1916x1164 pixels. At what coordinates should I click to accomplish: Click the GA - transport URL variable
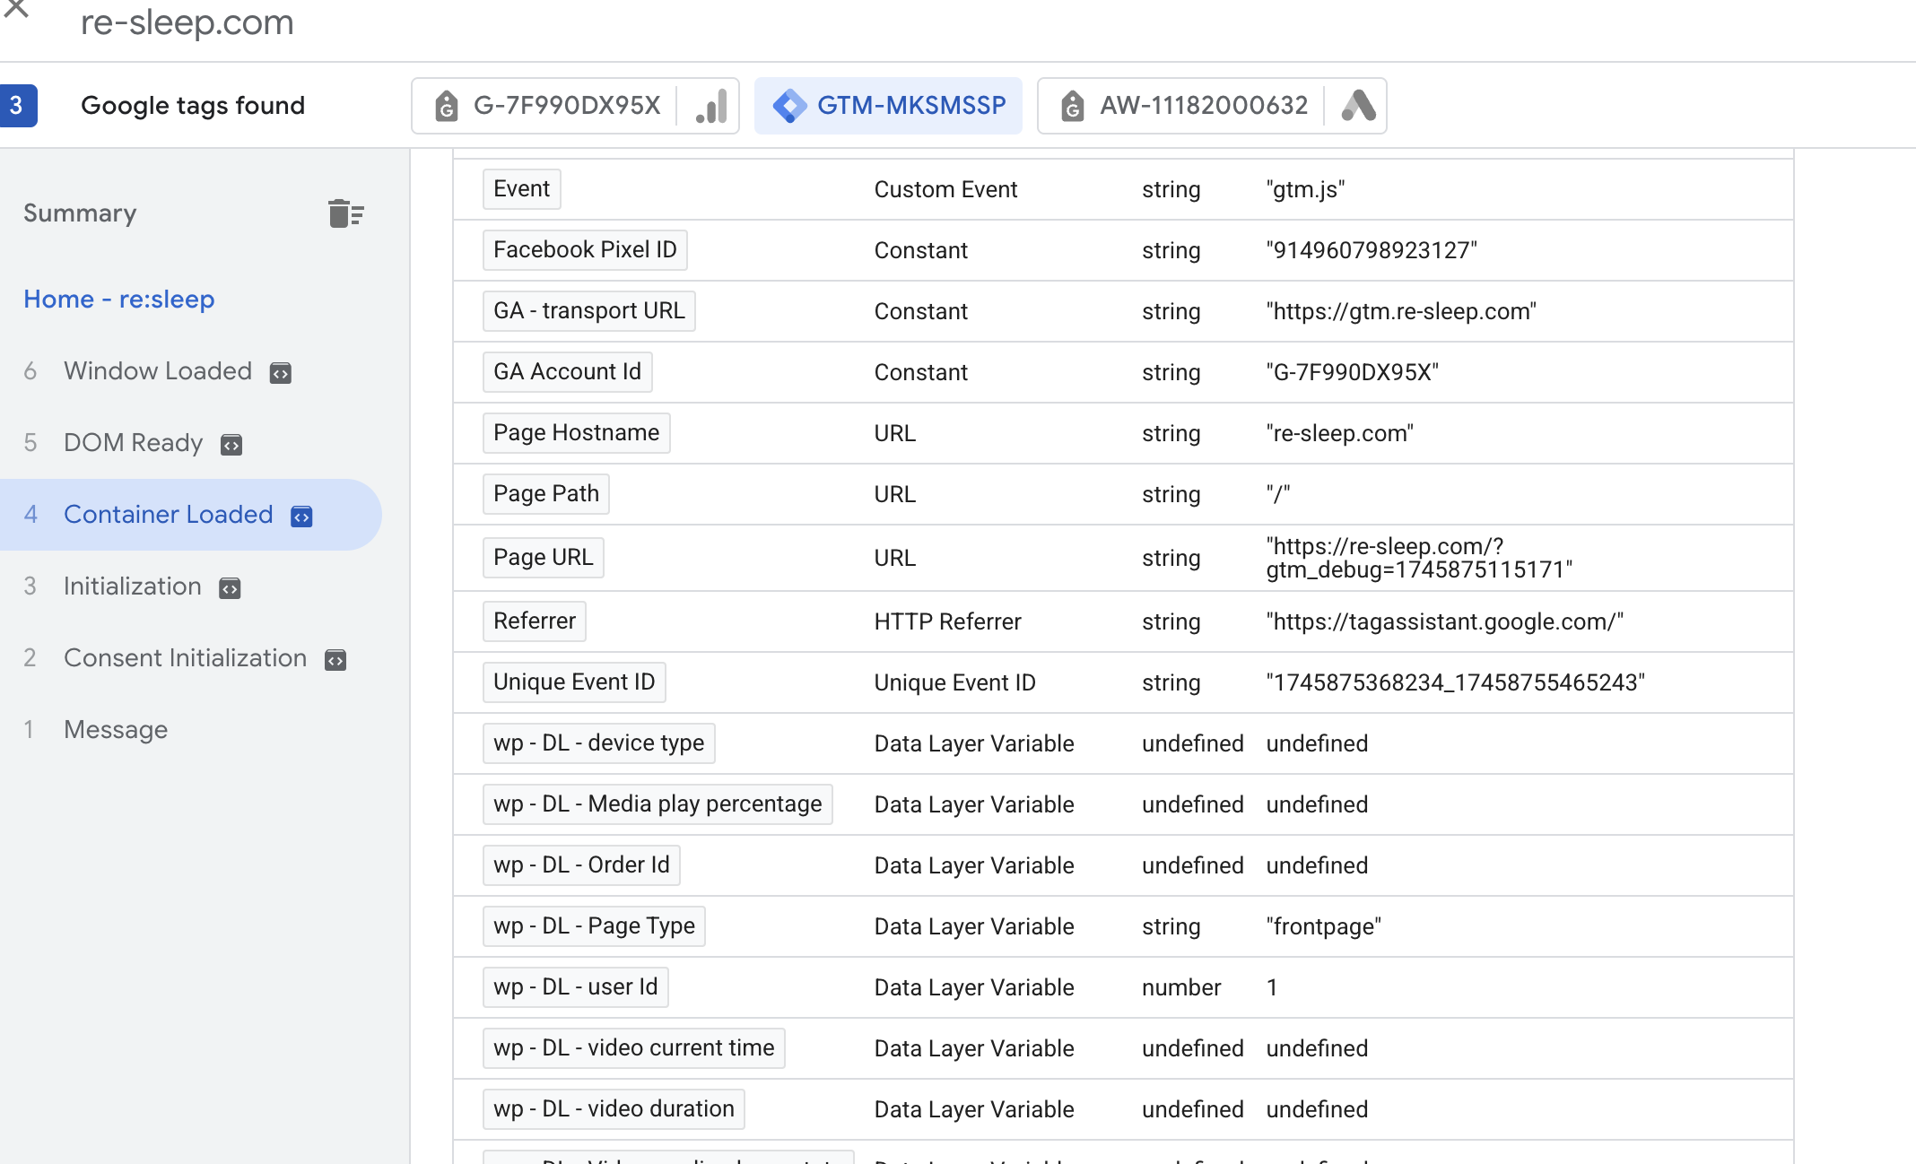[x=589, y=310]
